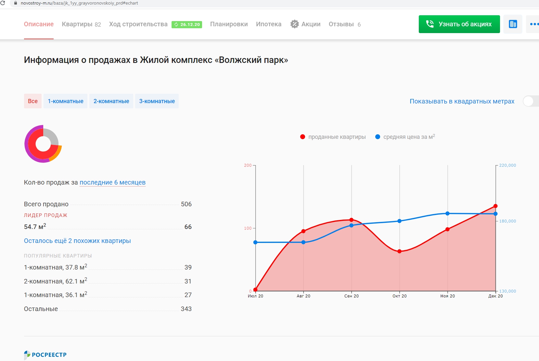Filter by 2-комнатные apartments
Screen dimensions: 539x361
111,101
